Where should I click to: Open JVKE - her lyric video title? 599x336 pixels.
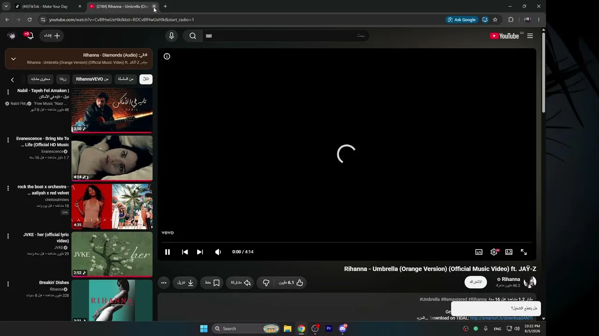pos(46,238)
